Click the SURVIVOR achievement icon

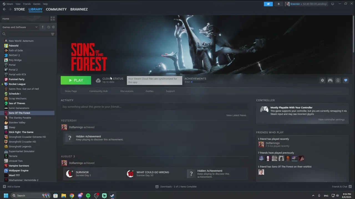(x=70, y=174)
